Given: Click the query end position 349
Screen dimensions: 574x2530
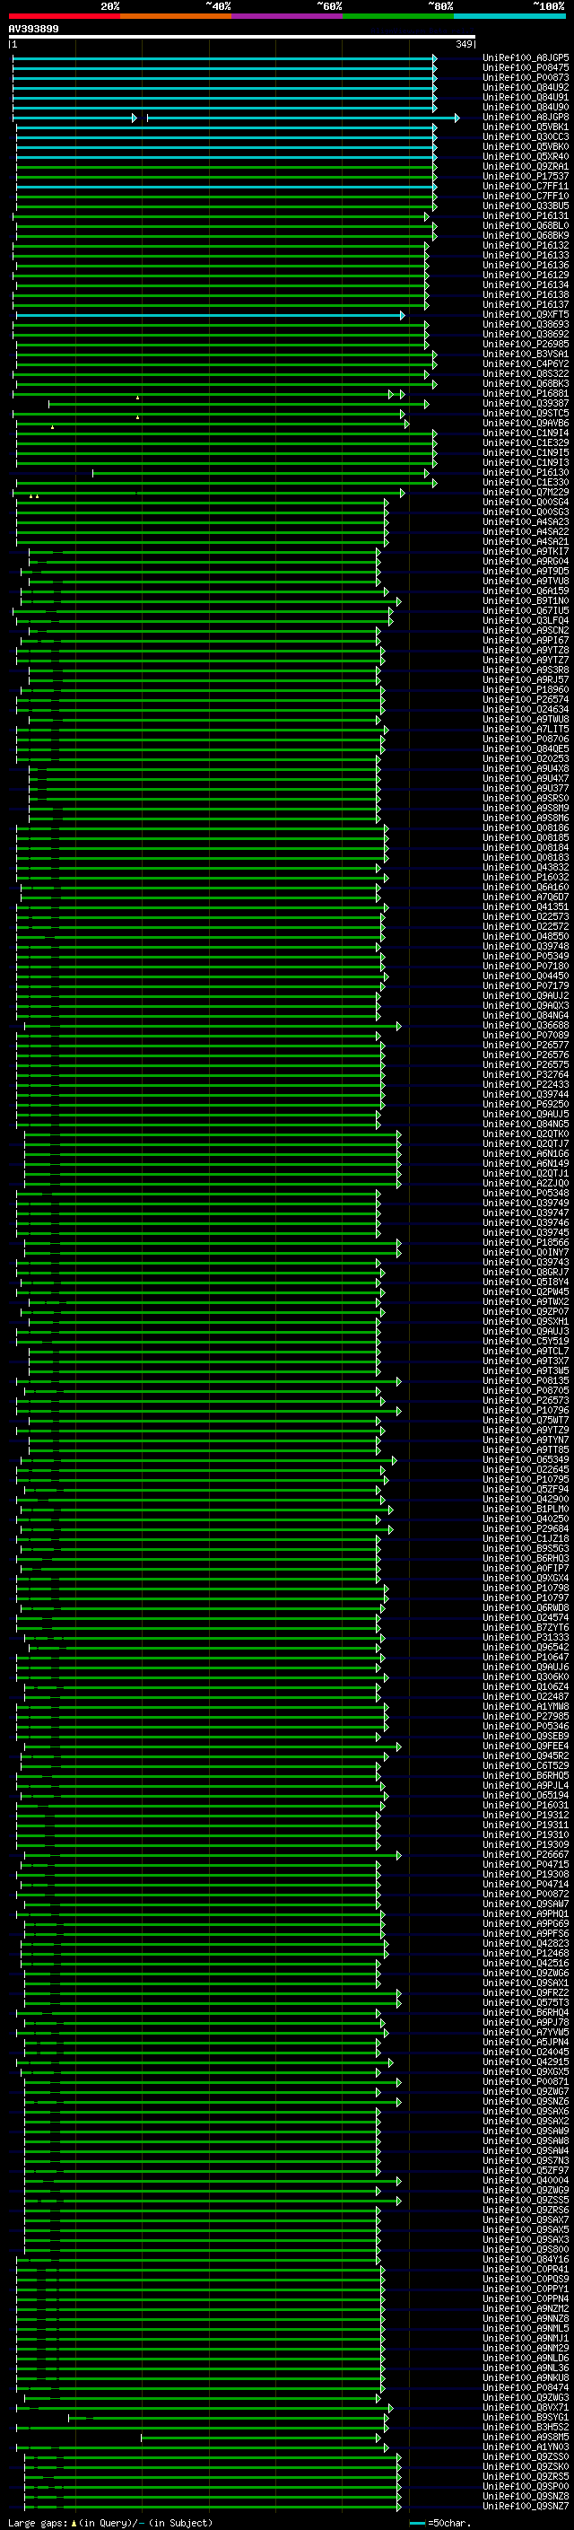Looking at the screenshot, I should [x=464, y=44].
